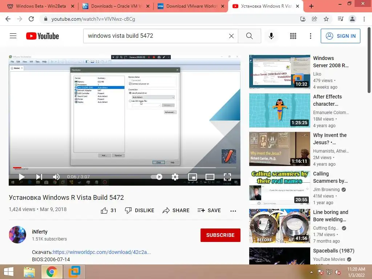This screenshot has height=279, width=372.
Task: Enable the miniplayer
Action: click(193, 177)
